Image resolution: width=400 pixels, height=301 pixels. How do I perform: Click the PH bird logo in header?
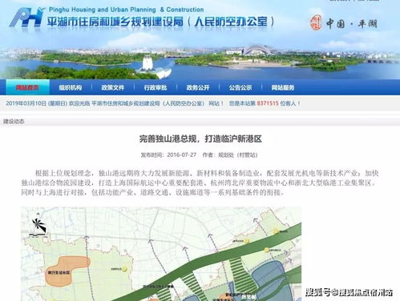pyautogui.click(x=26, y=18)
